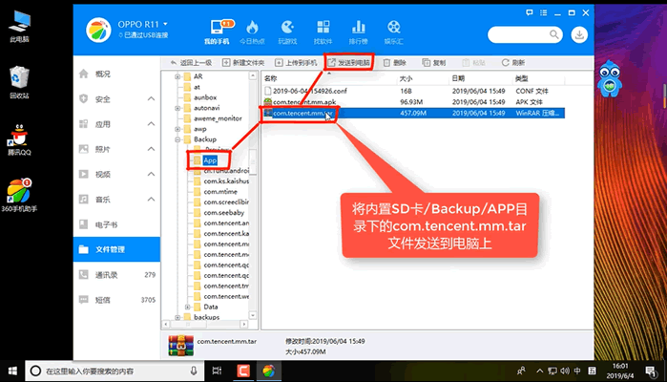Select file com.tencent.mm.tar row
Image resolution: width=667 pixels, height=382 pixels.
[414, 113]
